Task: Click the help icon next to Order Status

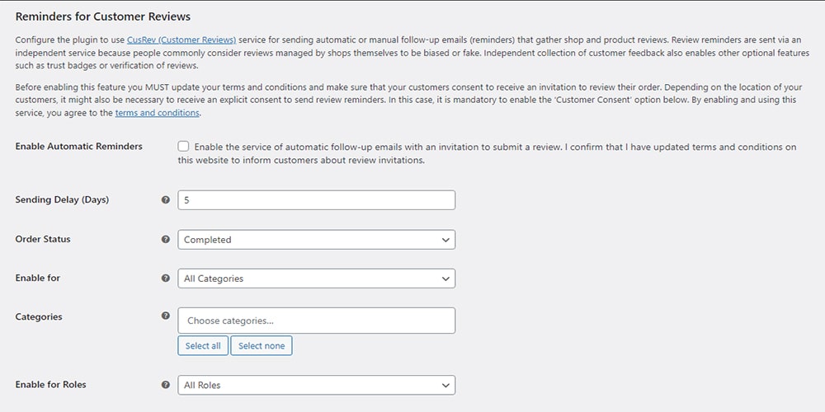Action: (166, 239)
